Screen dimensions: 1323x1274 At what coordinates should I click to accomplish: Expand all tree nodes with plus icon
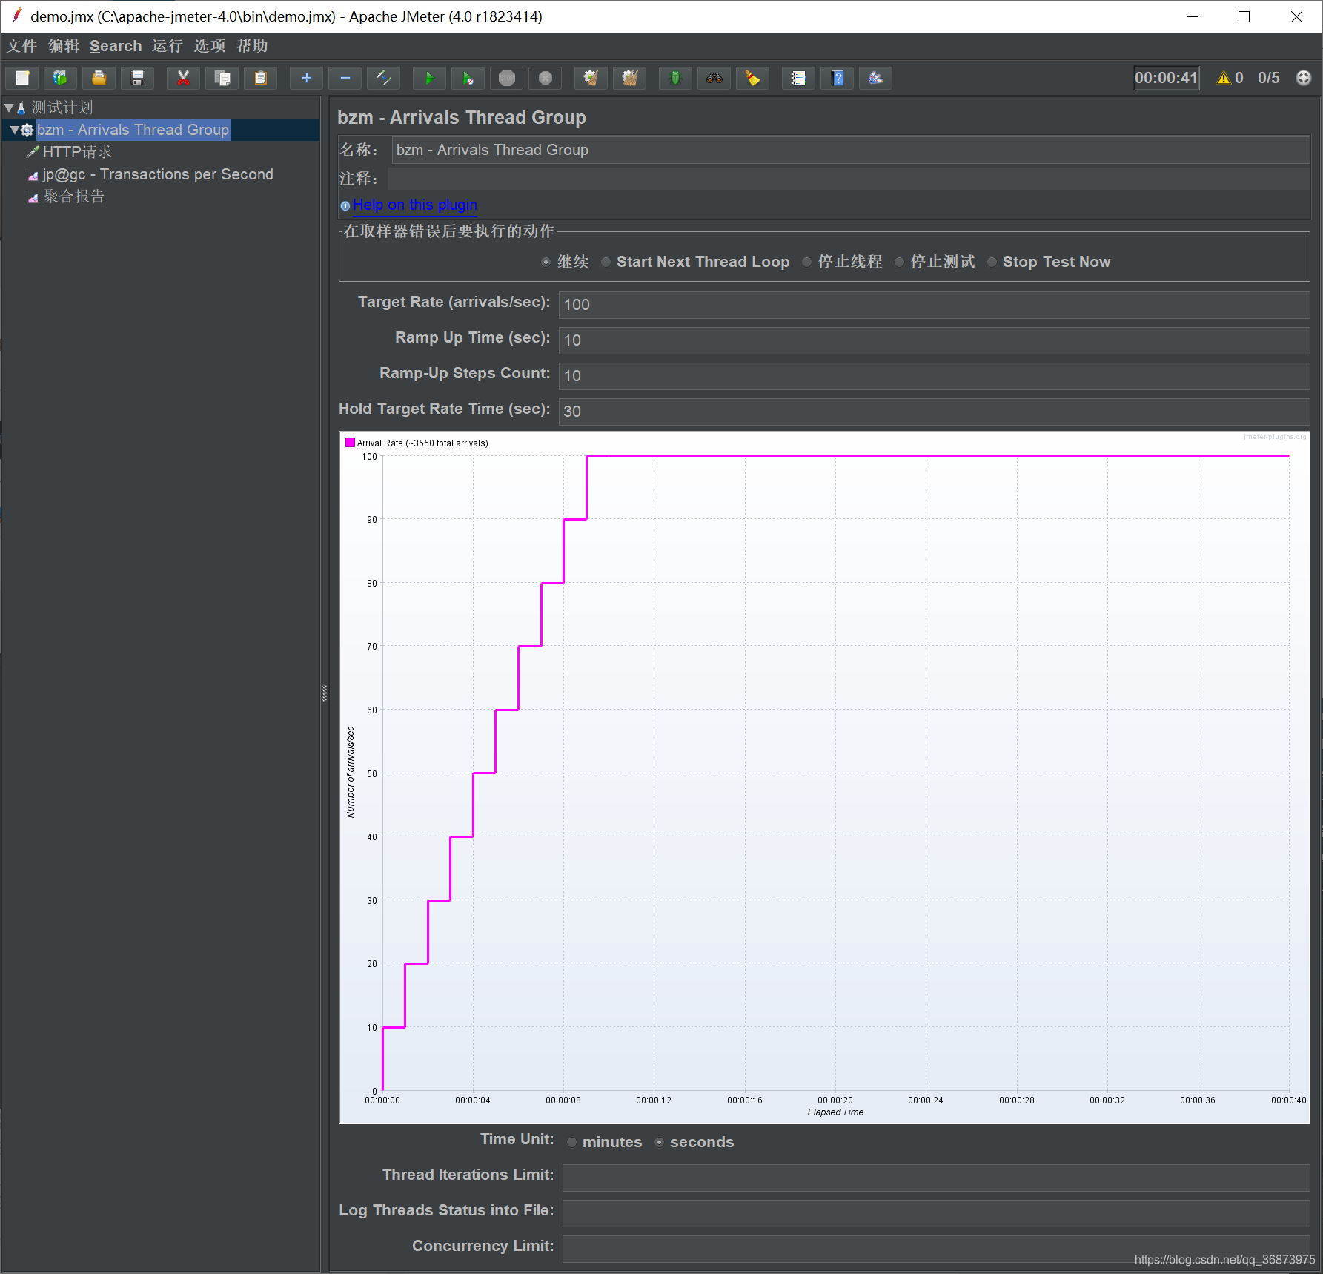[307, 78]
